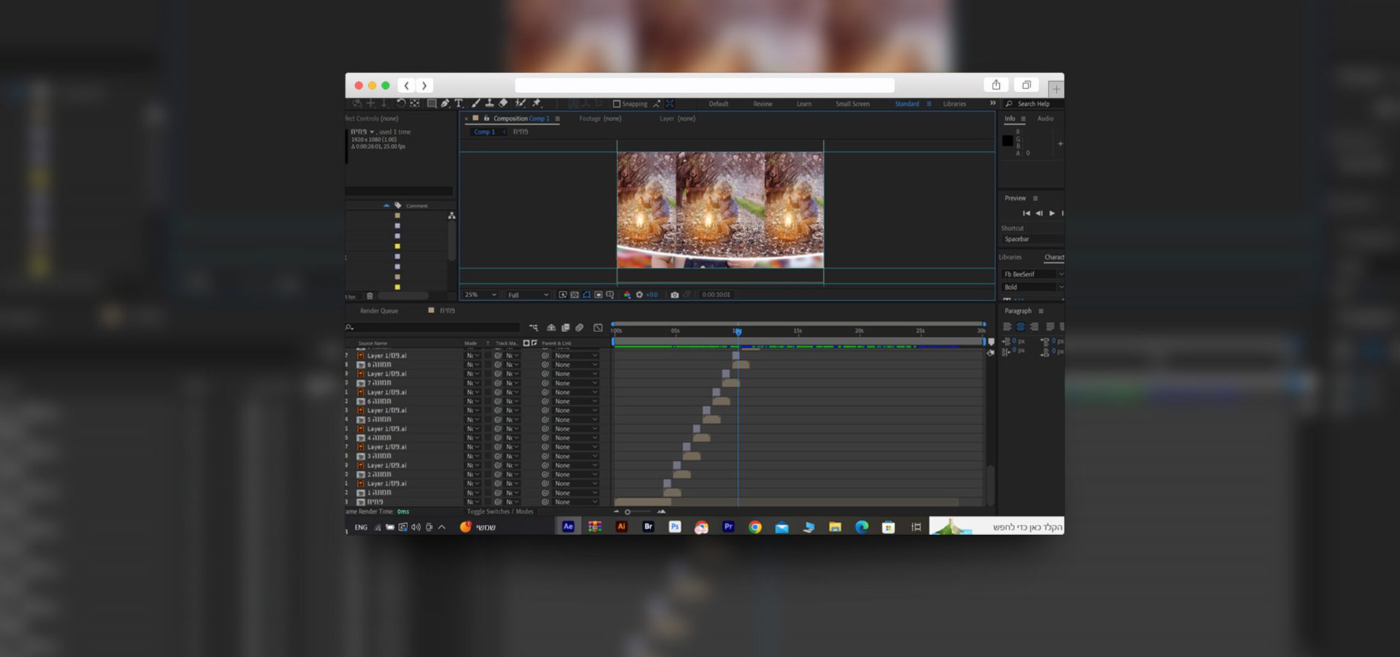Toggle region of interest icon
This screenshot has width=1400, height=657.
pos(598,295)
